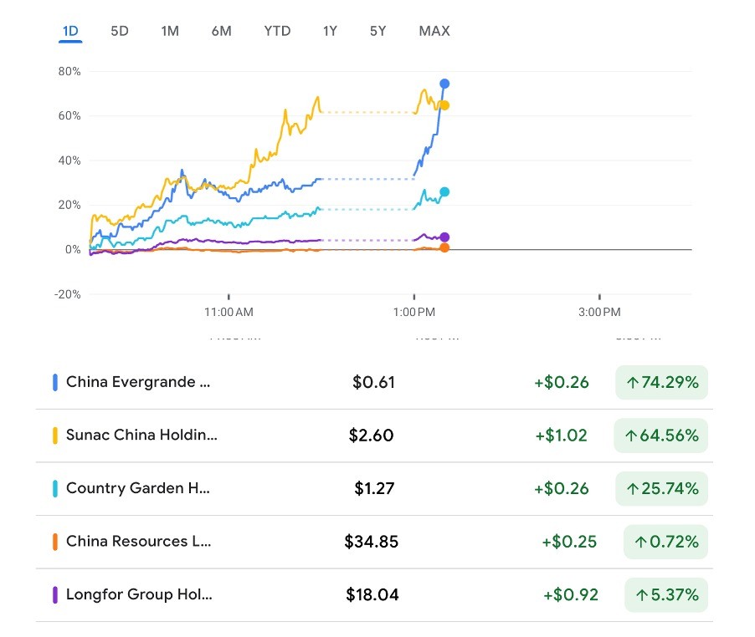755x637 pixels.
Task: Click yellow color marker beside Sunac China
Action: [54, 436]
